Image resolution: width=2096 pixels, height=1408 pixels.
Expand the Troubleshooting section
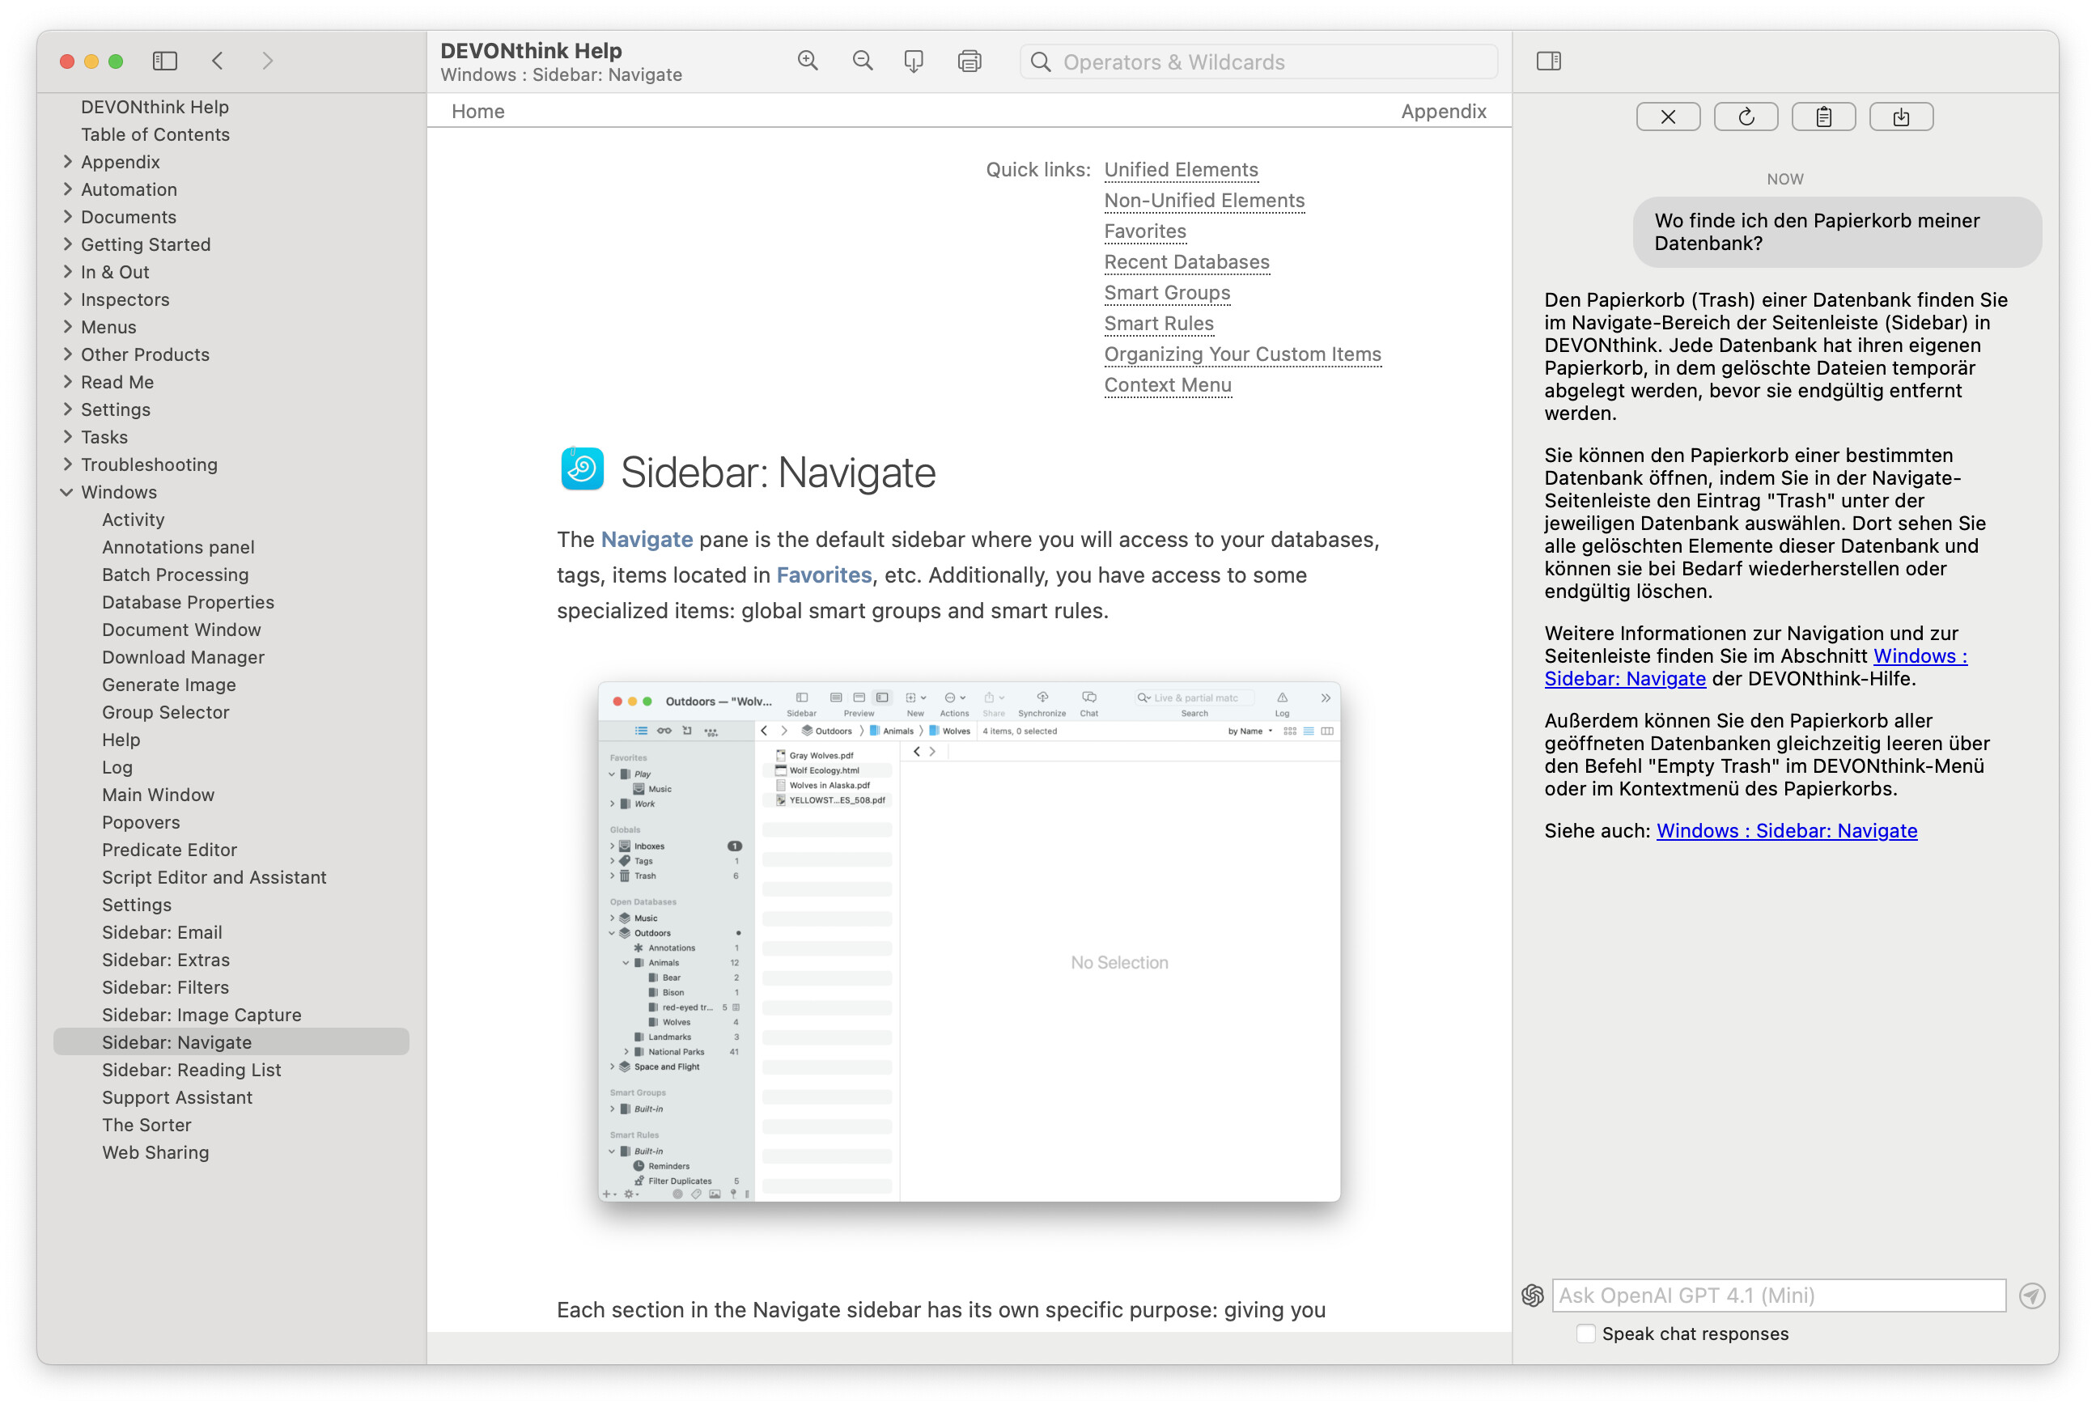click(x=67, y=464)
